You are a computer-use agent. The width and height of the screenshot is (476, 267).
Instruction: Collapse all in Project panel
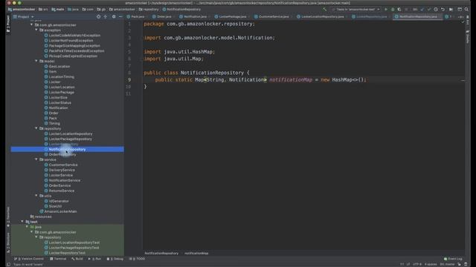[x=106, y=16]
